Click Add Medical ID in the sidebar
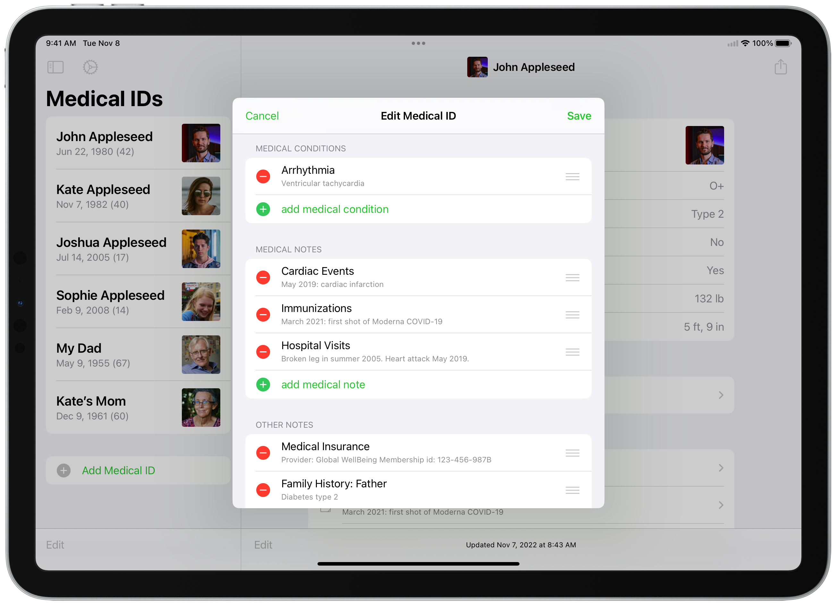The width and height of the screenshot is (837, 606). [118, 471]
